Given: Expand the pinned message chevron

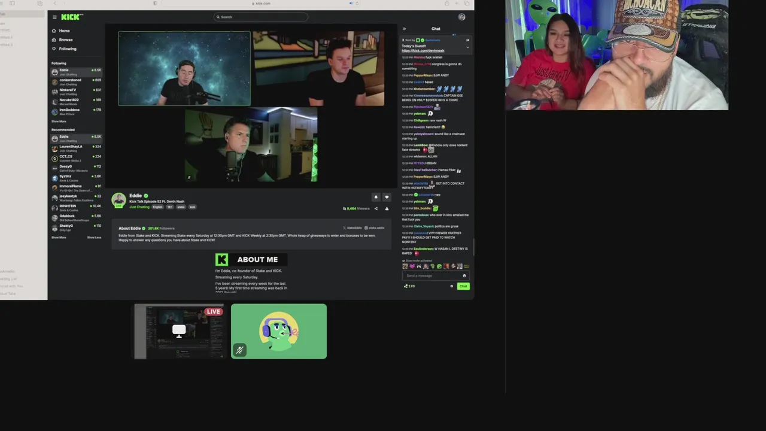Looking at the screenshot, I should [467, 47].
